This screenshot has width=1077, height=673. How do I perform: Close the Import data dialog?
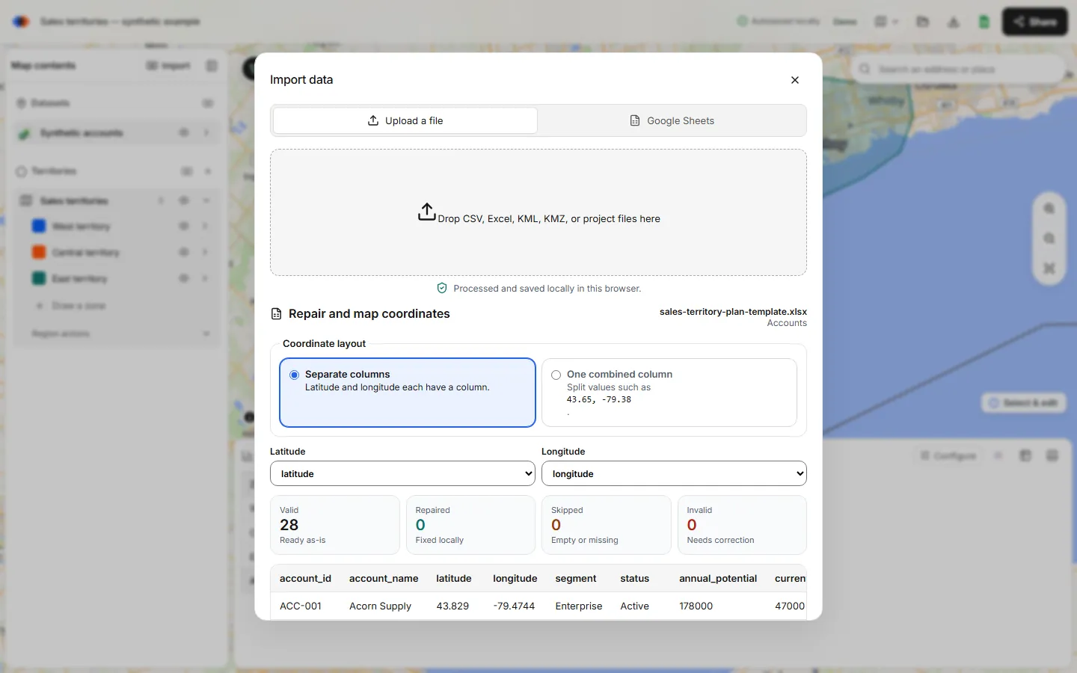[x=795, y=80]
